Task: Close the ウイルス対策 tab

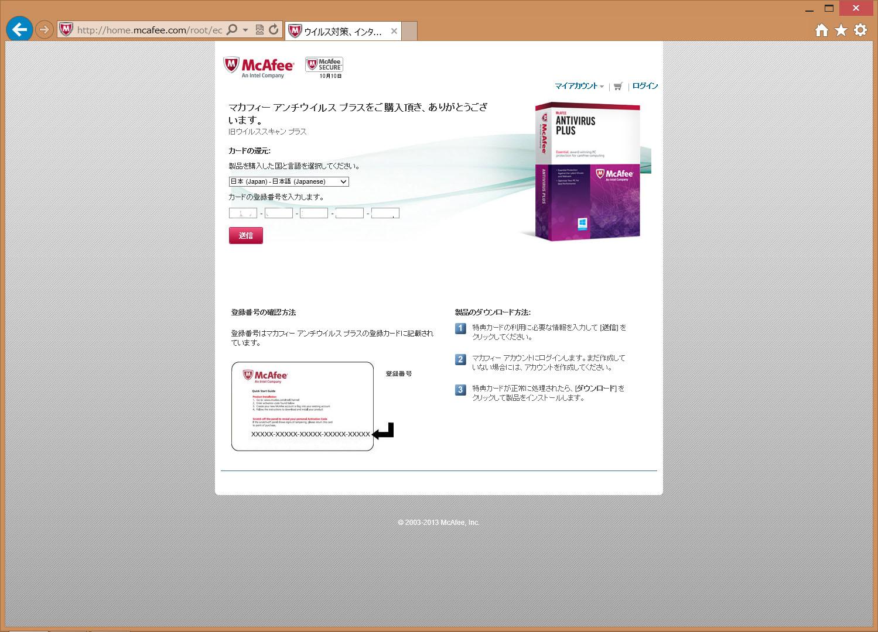Action: click(394, 31)
